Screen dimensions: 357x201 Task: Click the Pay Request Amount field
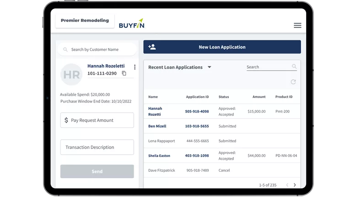(97, 120)
